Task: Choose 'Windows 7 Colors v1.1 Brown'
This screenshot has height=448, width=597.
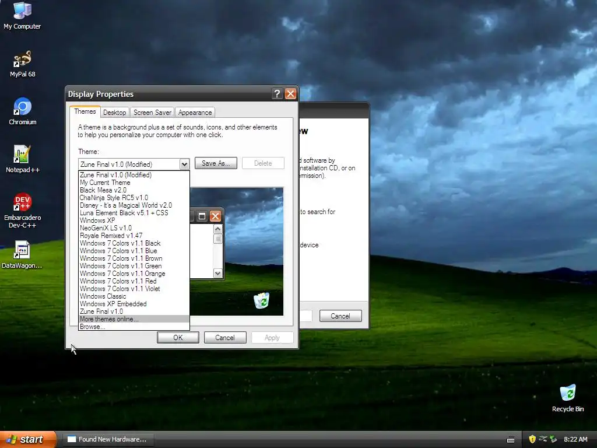Action: click(134, 258)
